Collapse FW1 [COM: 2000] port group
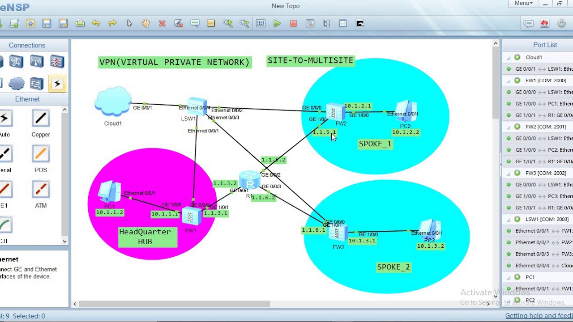 [509, 81]
